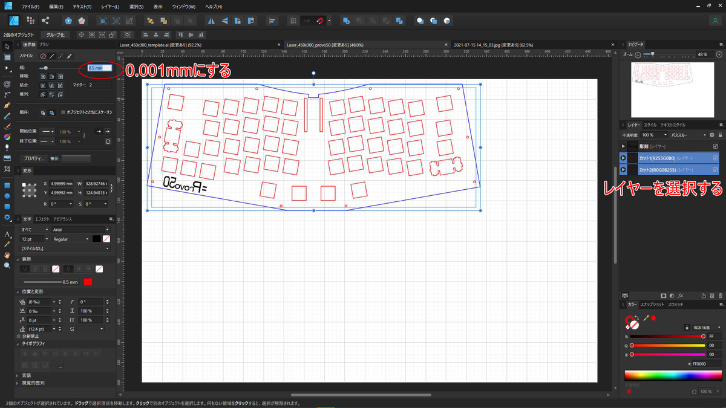Pick the Zoom magnifier tool

coord(7,265)
